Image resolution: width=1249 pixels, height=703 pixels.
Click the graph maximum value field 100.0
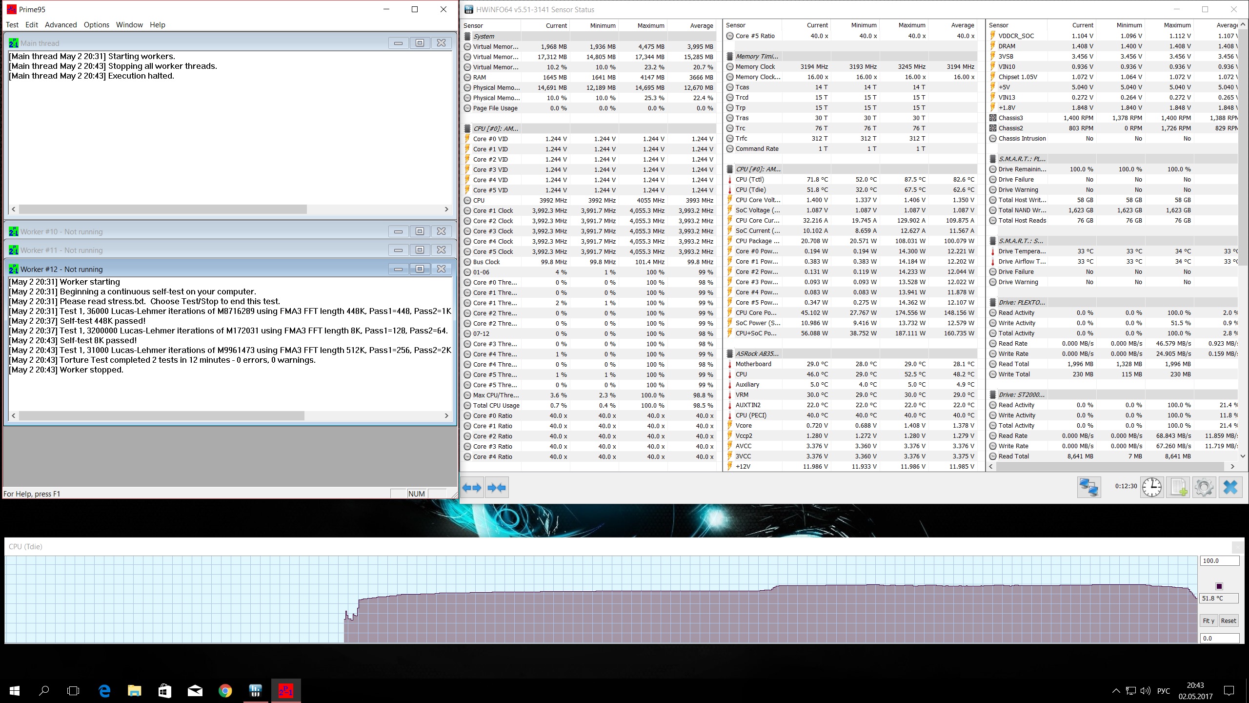point(1219,561)
